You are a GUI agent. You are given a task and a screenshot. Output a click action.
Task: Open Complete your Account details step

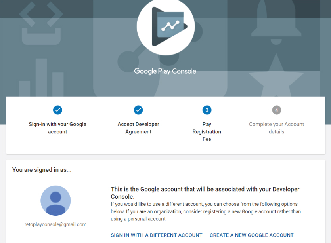point(276,128)
